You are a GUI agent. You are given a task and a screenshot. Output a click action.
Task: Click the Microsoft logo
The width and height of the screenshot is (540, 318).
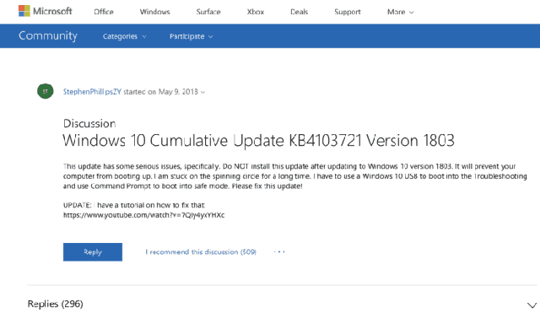coord(45,11)
